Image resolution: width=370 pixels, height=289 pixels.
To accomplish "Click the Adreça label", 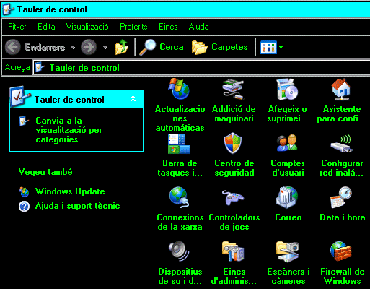I will (x=17, y=67).
